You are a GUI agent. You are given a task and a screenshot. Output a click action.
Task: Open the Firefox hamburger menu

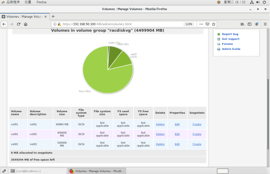coord(265,24)
